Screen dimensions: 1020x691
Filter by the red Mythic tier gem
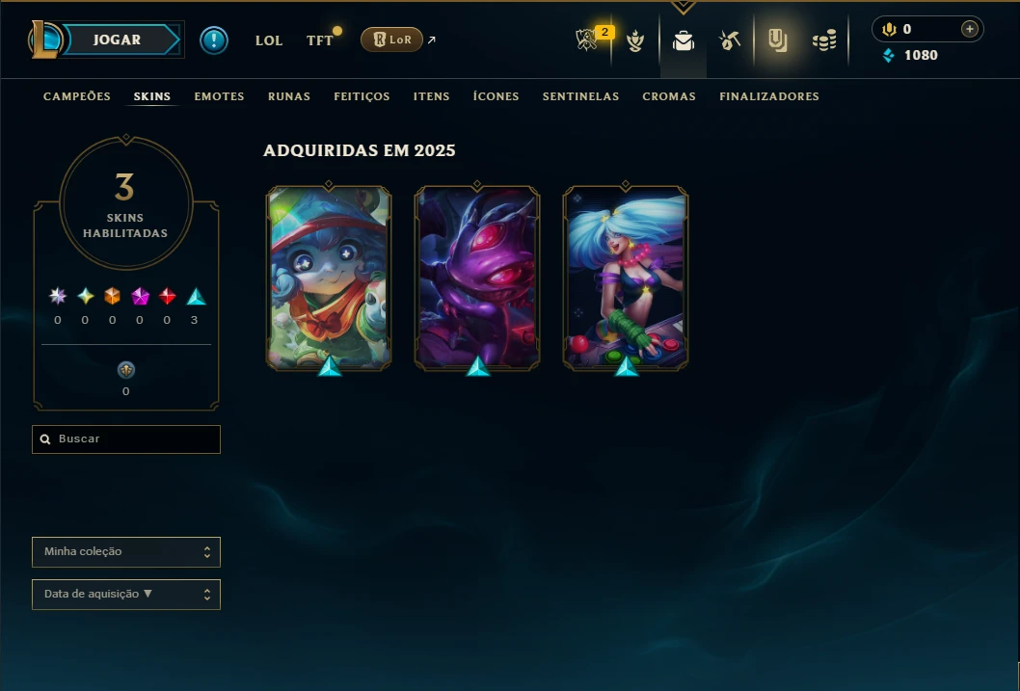coord(167,297)
